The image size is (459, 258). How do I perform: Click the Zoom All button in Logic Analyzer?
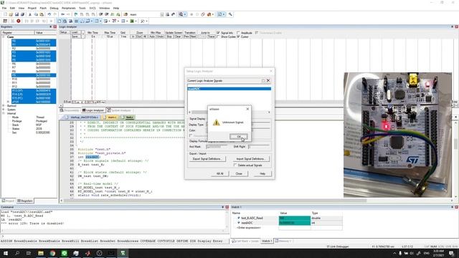click(x=145, y=37)
